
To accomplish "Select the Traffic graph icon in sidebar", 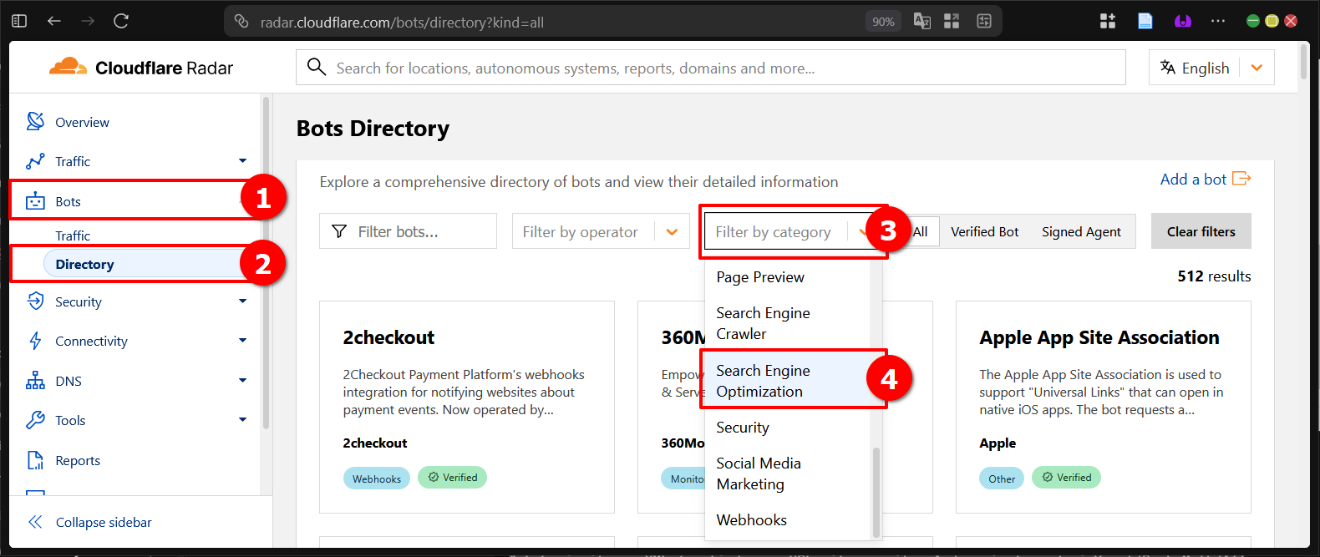I will (x=35, y=161).
